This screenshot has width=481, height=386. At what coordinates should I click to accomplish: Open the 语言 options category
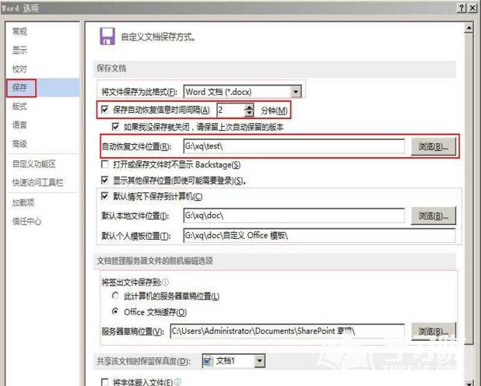[x=19, y=125]
